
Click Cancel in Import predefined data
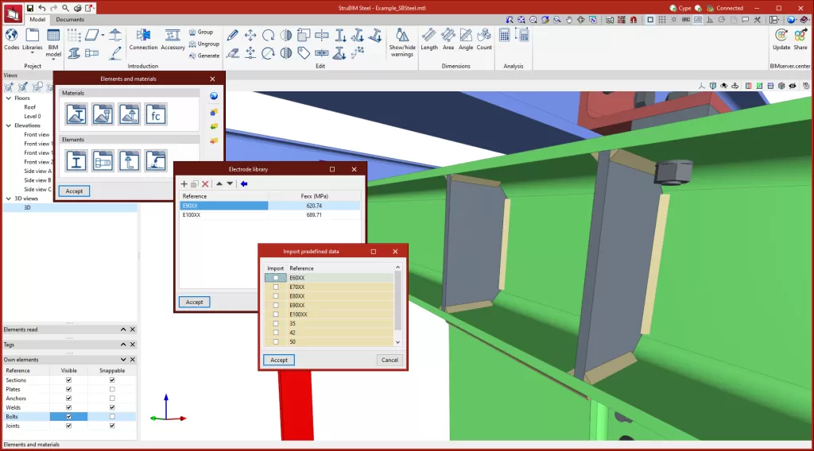tap(390, 360)
